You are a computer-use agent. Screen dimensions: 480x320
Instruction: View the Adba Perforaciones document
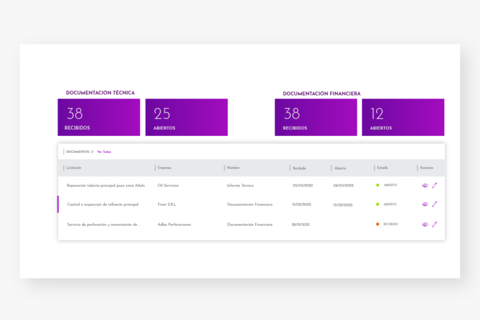425,224
